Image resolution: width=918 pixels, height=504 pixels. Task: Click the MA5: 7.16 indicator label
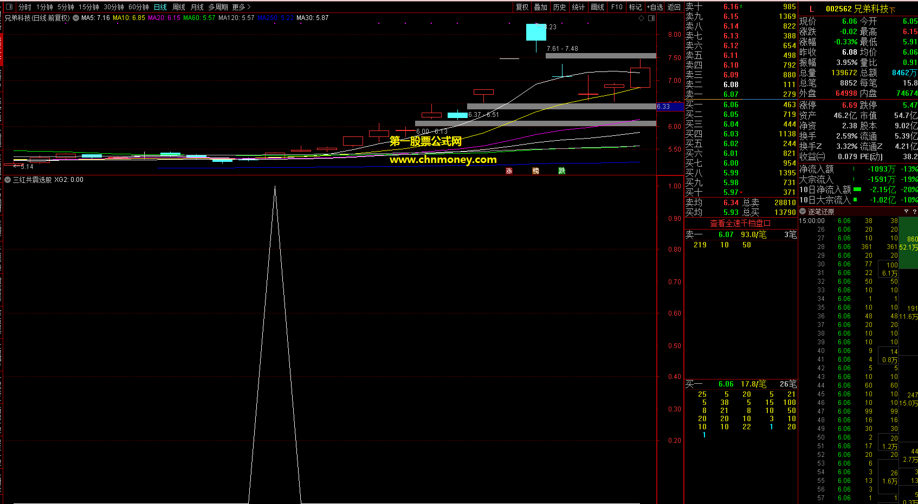pyautogui.click(x=95, y=18)
